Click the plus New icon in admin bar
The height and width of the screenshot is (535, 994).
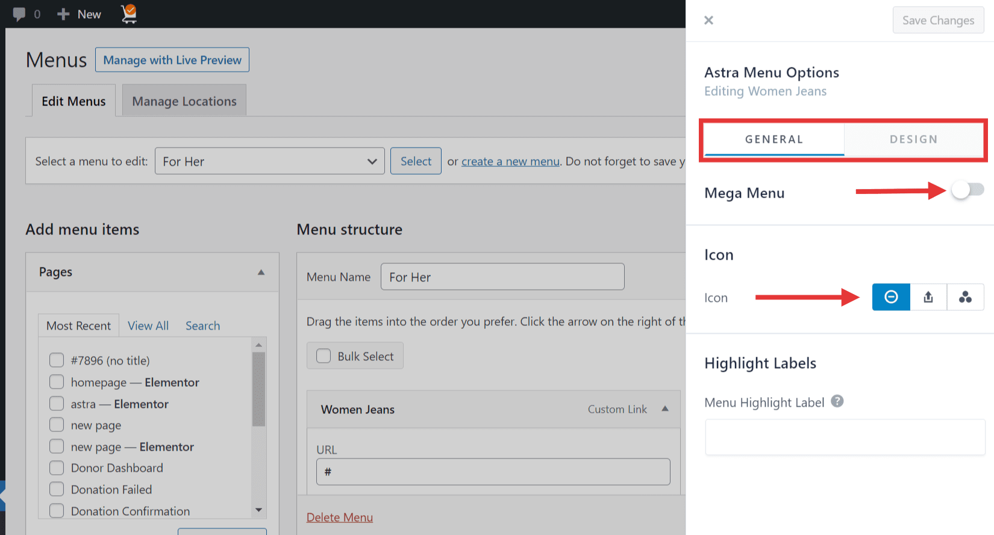click(x=63, y=14)
